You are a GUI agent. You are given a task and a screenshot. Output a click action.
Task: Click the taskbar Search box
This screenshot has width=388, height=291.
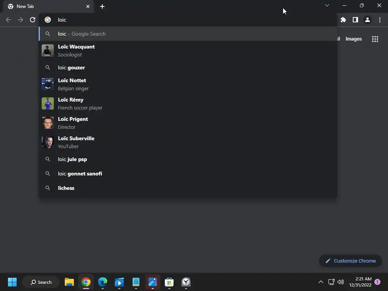click(41, 282)
